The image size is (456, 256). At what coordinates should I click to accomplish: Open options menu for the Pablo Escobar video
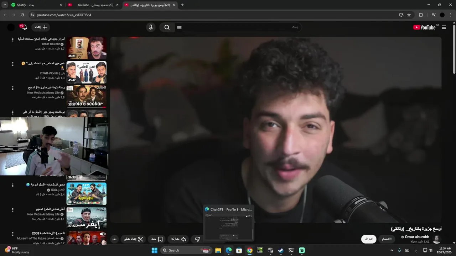pyautogui.click(x=13, y=88)
